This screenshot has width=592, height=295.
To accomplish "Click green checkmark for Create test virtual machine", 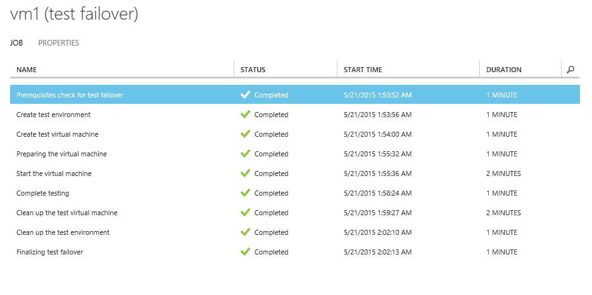I will click(246, 134).
